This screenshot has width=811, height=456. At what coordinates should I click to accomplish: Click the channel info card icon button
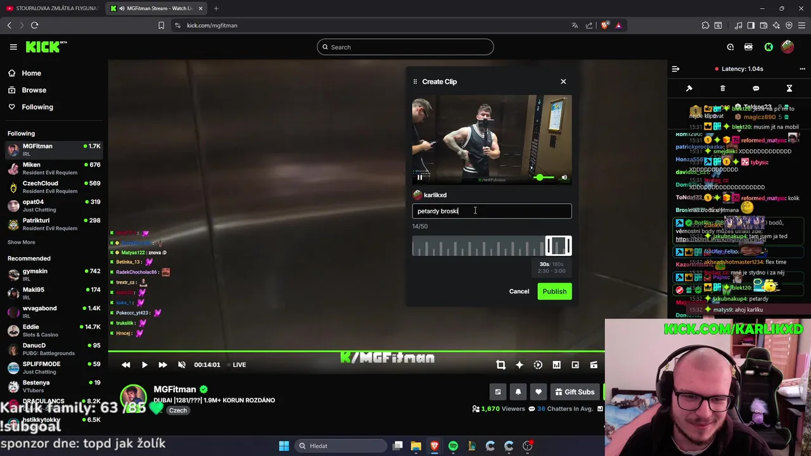pos(498,392)
